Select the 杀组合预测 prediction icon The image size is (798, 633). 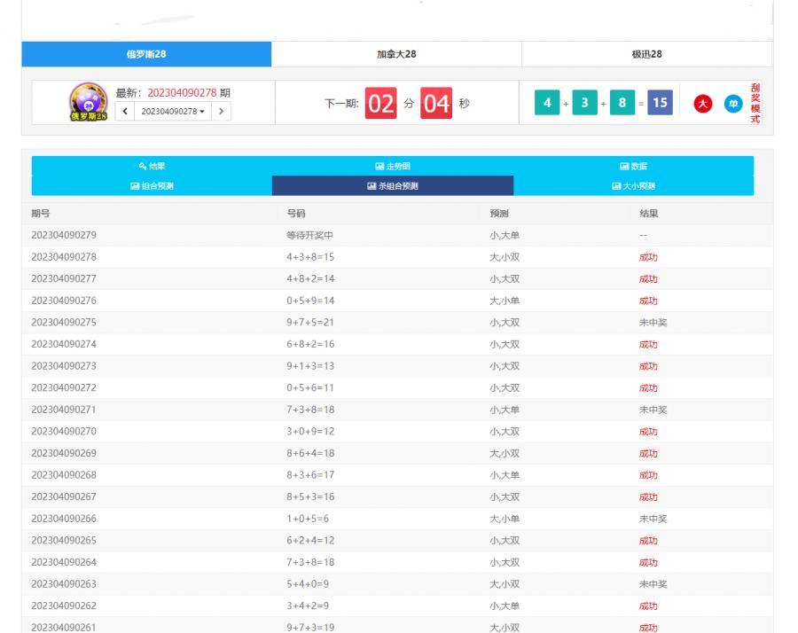(371, 187)
